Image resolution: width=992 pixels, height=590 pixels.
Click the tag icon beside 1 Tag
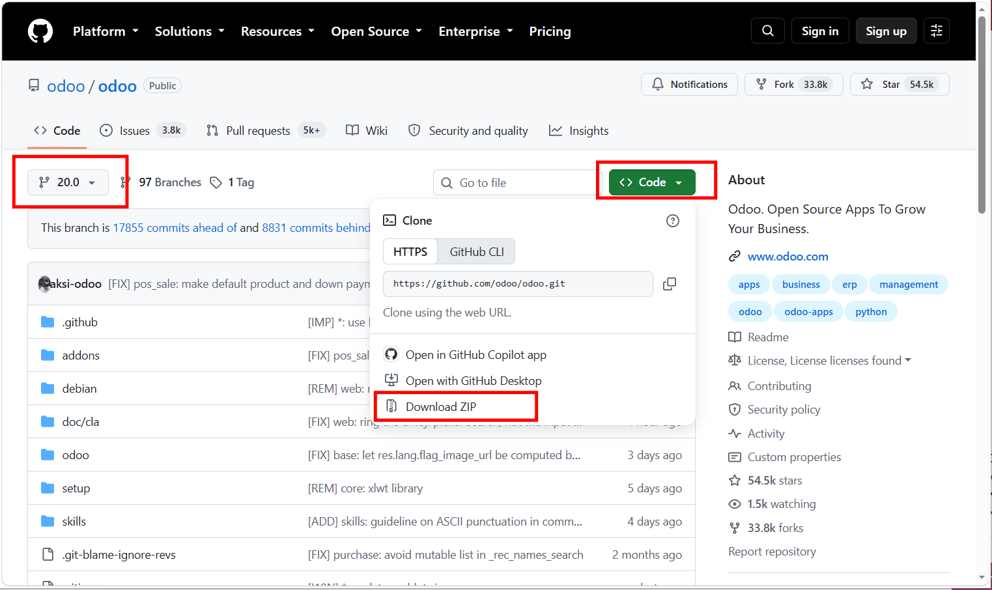click(x=216, y=182)
